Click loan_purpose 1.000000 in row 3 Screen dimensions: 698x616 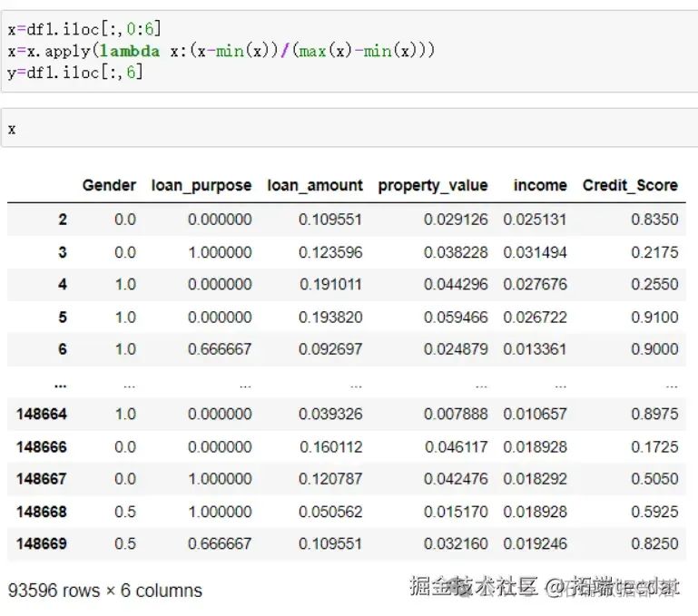click(x=220, y=252)
